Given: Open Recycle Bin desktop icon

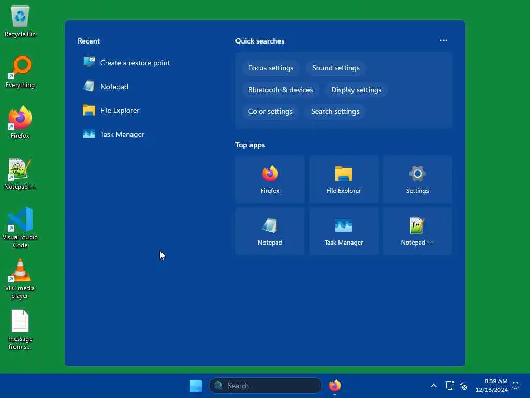Looking at the screenshot, I should (x=20, y=22).
